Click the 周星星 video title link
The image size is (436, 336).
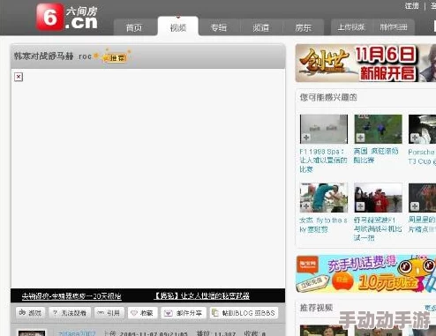(422, 224)
